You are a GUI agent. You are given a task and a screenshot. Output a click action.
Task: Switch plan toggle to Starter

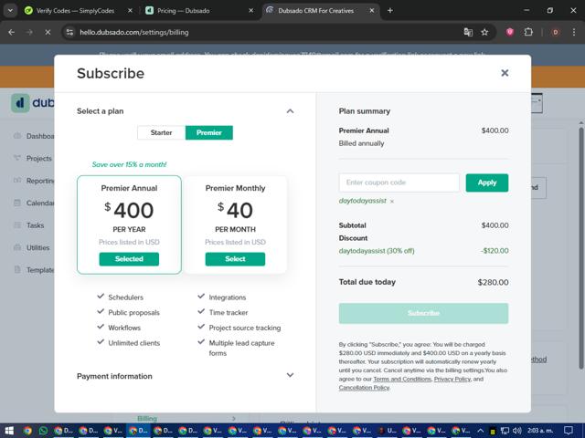pos(161,132)
